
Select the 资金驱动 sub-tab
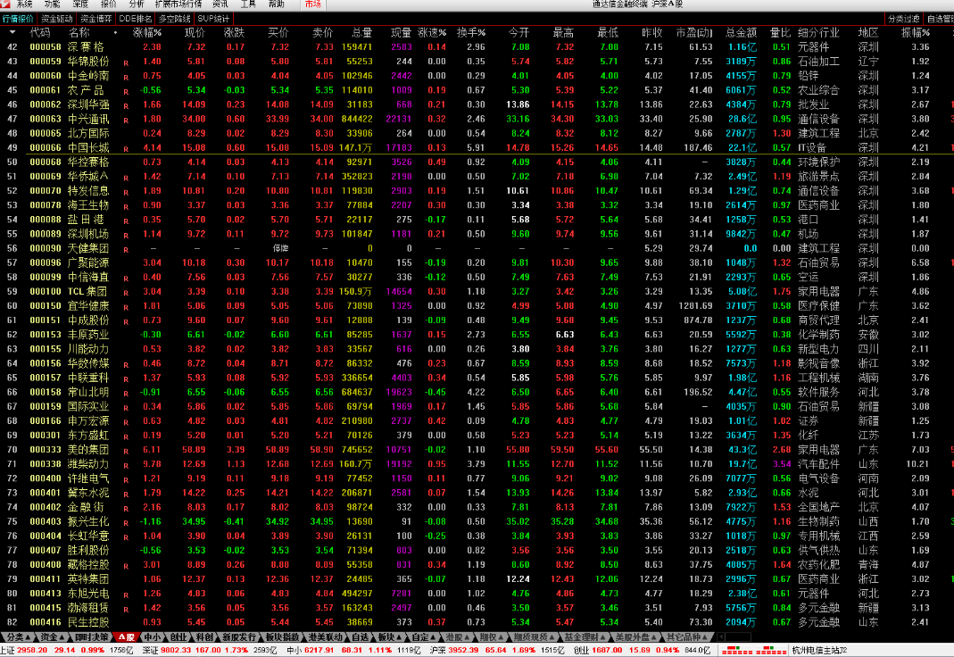coord(56,19)
